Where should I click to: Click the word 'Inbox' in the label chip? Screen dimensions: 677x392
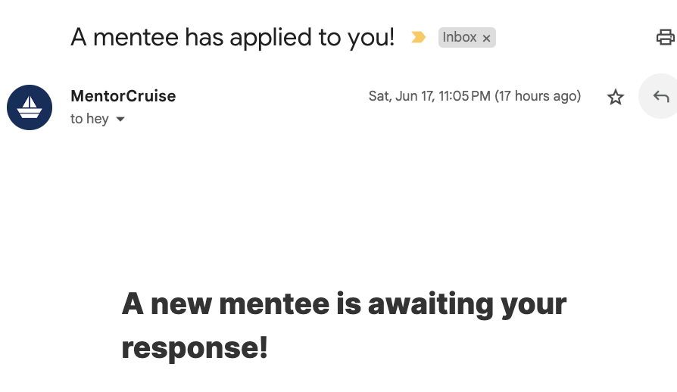click(x=460, y=37)
